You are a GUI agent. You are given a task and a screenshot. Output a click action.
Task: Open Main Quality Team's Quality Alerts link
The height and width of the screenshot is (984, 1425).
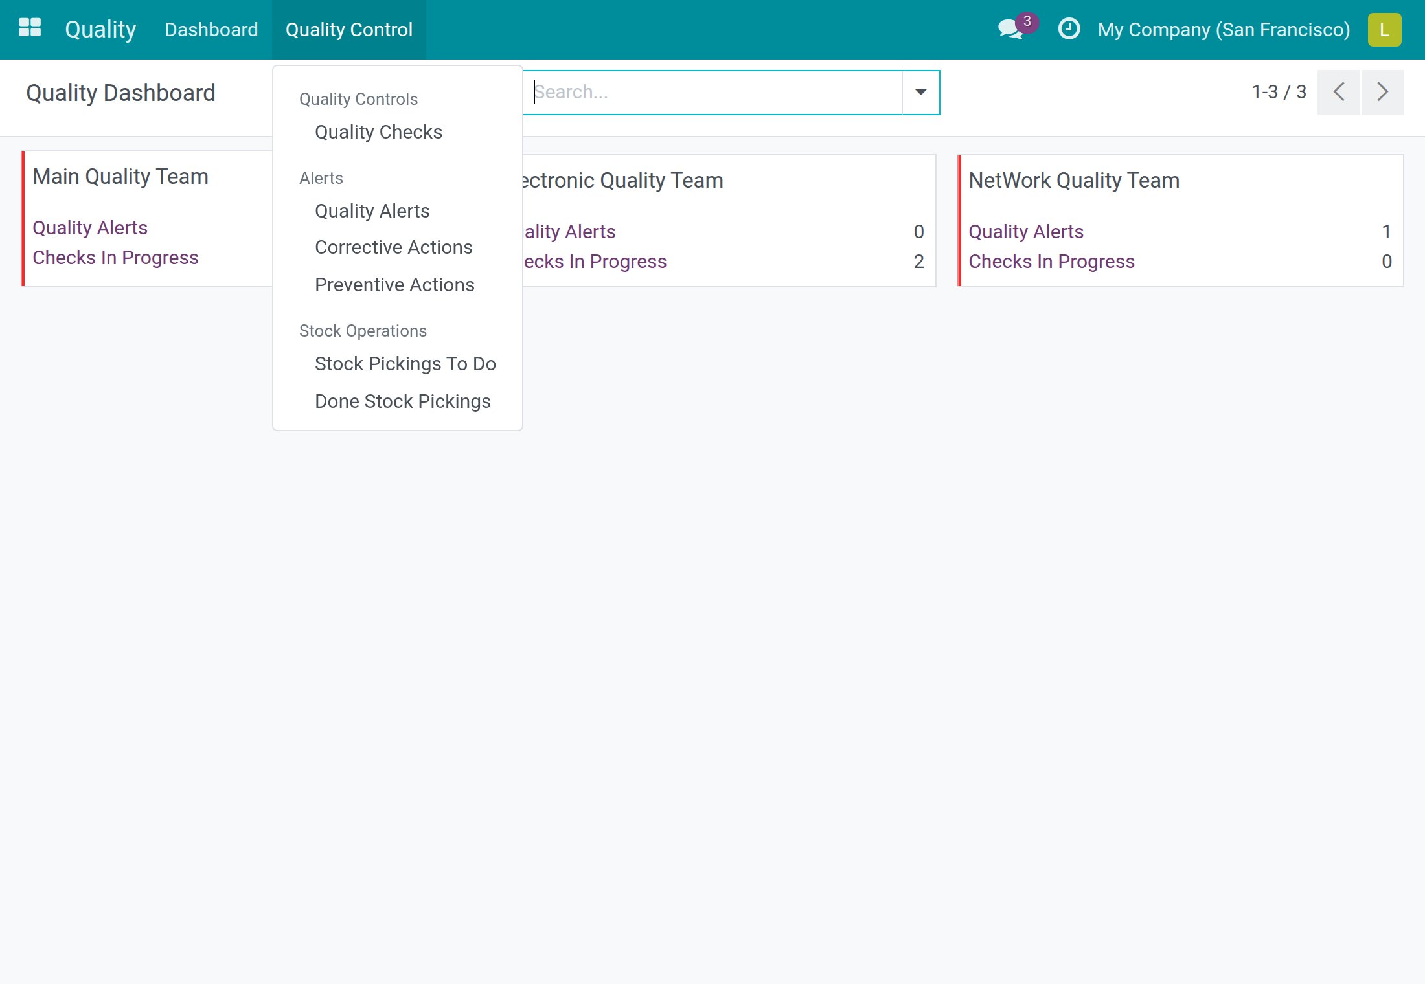(x=90, y=228)
